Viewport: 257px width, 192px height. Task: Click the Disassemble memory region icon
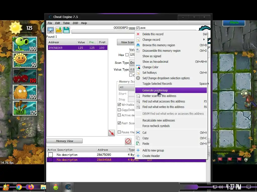[x=138, y=50]
